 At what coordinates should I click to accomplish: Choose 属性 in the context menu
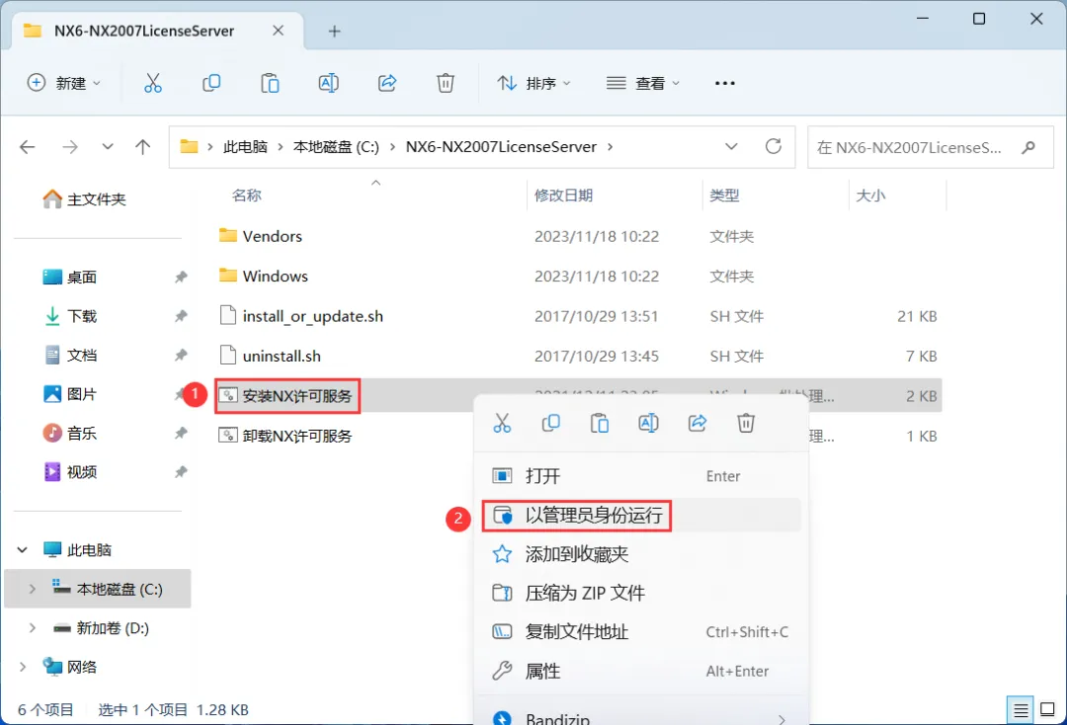pos(641,672)
